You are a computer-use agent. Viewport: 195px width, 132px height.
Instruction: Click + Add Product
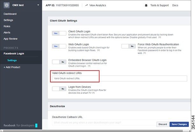pos(12,67)
